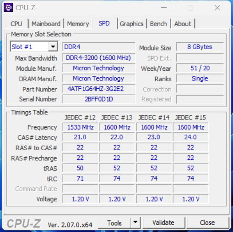Viewport: 233px width, 232px height.
Task: Click JEDEC #12 frequency 1533 MHz
Action: pyautogui.click(x=80, y=127)
